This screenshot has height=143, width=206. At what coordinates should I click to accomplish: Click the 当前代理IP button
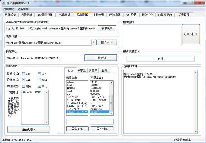tap(28, 130)
